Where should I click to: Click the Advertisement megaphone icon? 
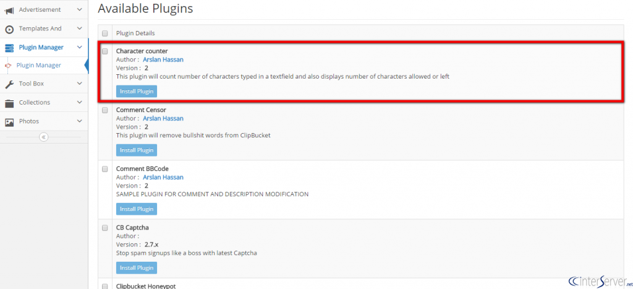(9, 10)
